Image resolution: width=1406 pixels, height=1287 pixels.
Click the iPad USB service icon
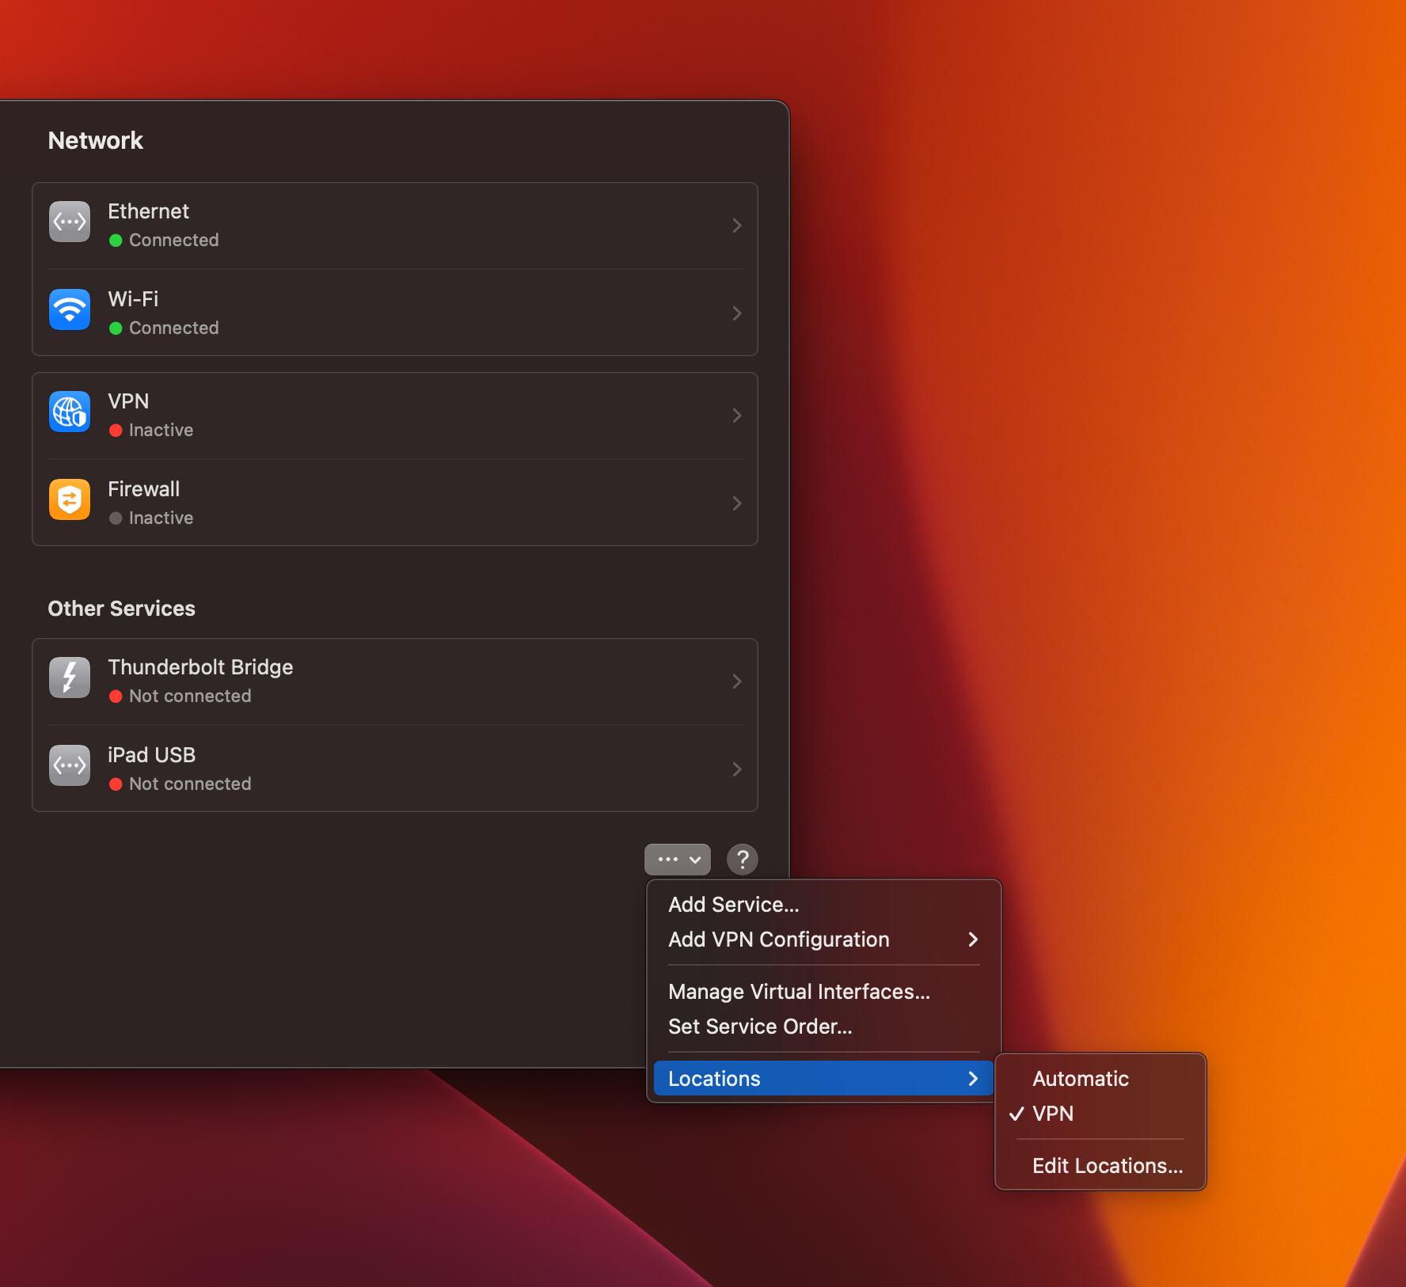[70, 766]
